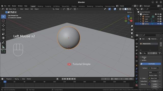Screen dimensions: 163x91
Task: Click the viewport zoom magnifier icon
Action: tap(132, 26)
